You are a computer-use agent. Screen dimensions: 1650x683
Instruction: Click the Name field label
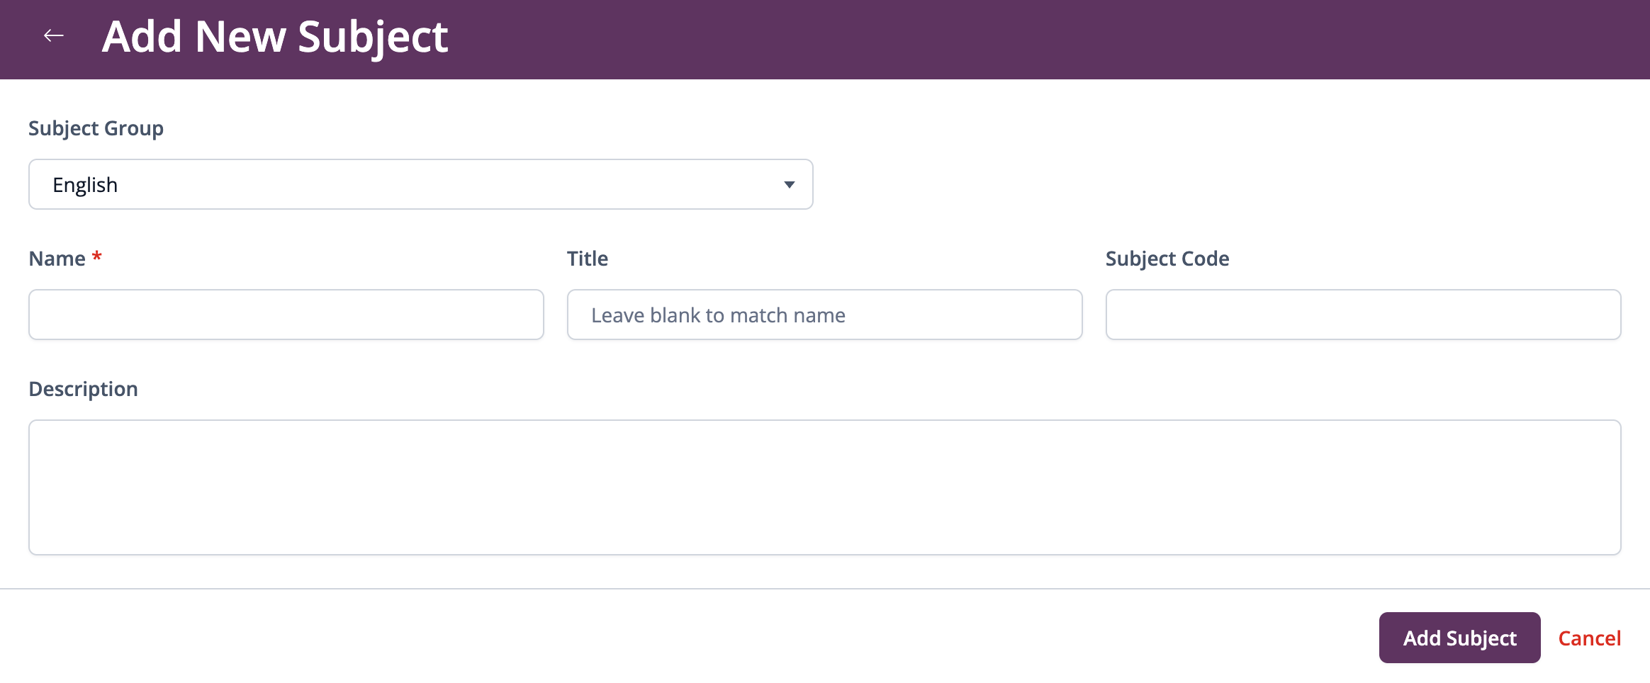tap(57, 259)
